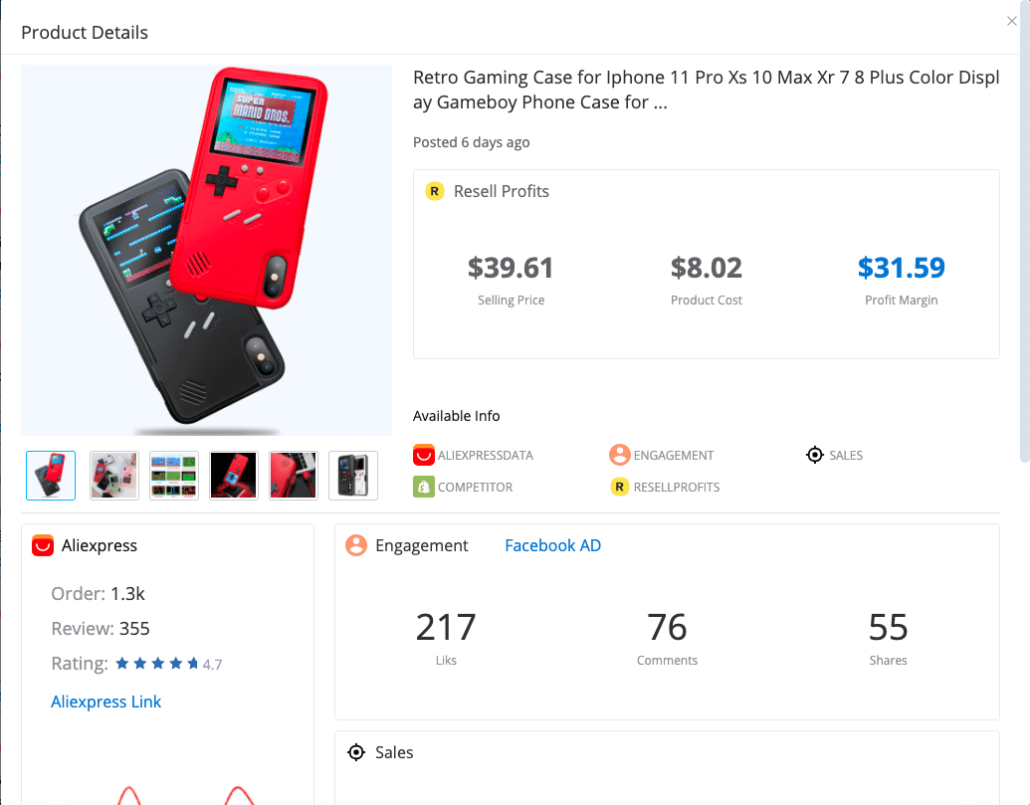This screenshot has height=805, width=1030.
Task: Select the first red phone case thumbnail
Action: coord(51,476)
